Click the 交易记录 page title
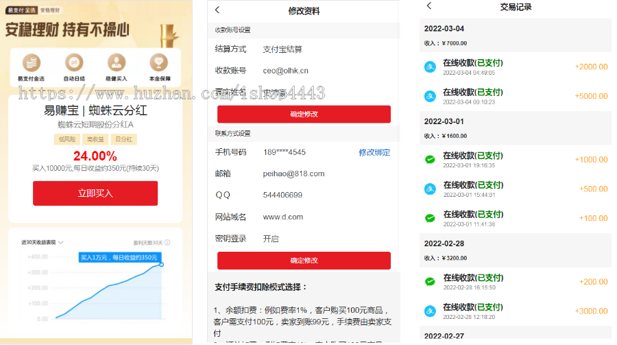617x345 pixels. 516,7
